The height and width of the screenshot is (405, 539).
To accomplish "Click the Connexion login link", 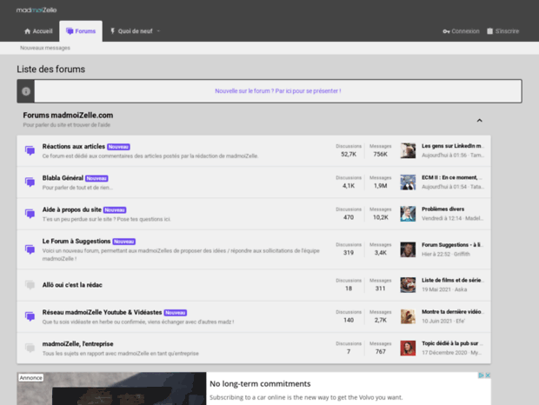I will [460, 31].
